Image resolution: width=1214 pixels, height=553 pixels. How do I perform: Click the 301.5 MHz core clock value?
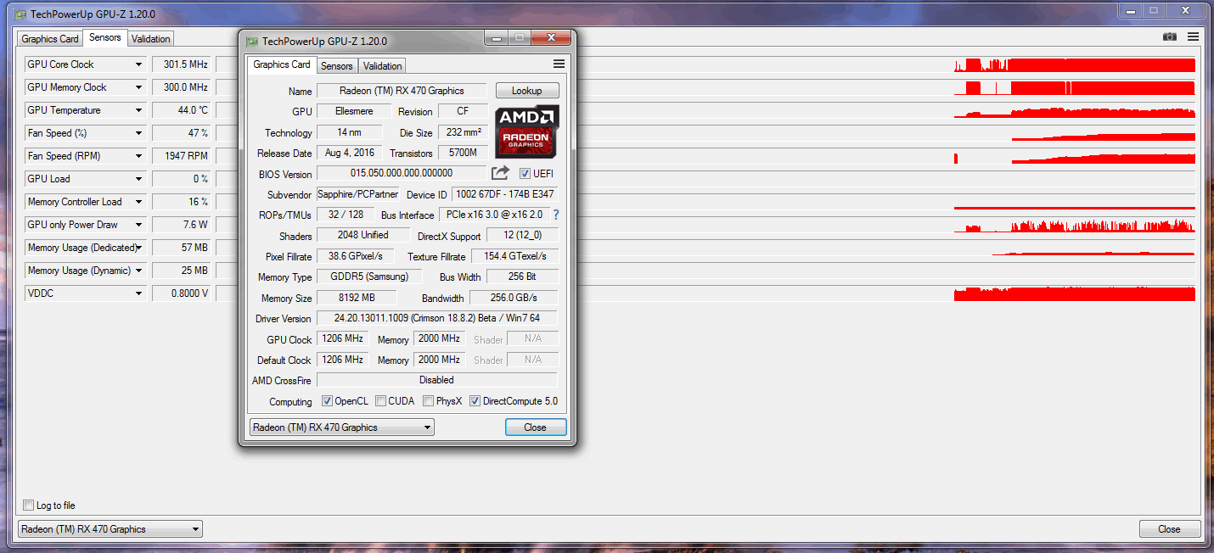(182, 64)
